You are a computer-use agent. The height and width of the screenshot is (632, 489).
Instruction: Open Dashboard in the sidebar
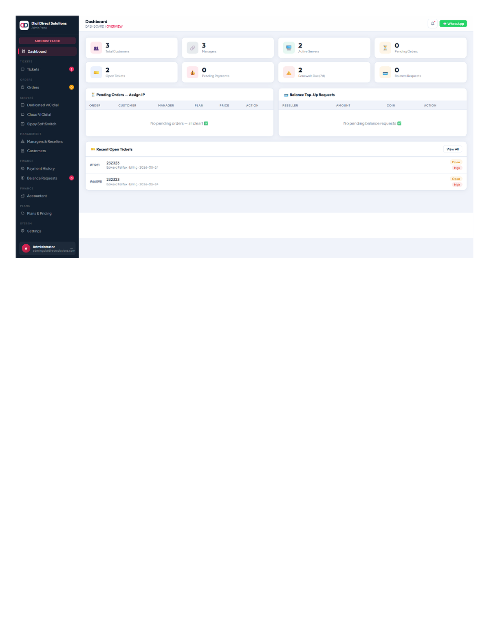(x=47, y=51)
